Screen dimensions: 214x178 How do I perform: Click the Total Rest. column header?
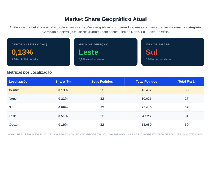tap(186, 82)
